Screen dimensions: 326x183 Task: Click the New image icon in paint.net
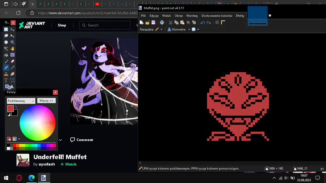coord(142,22)
